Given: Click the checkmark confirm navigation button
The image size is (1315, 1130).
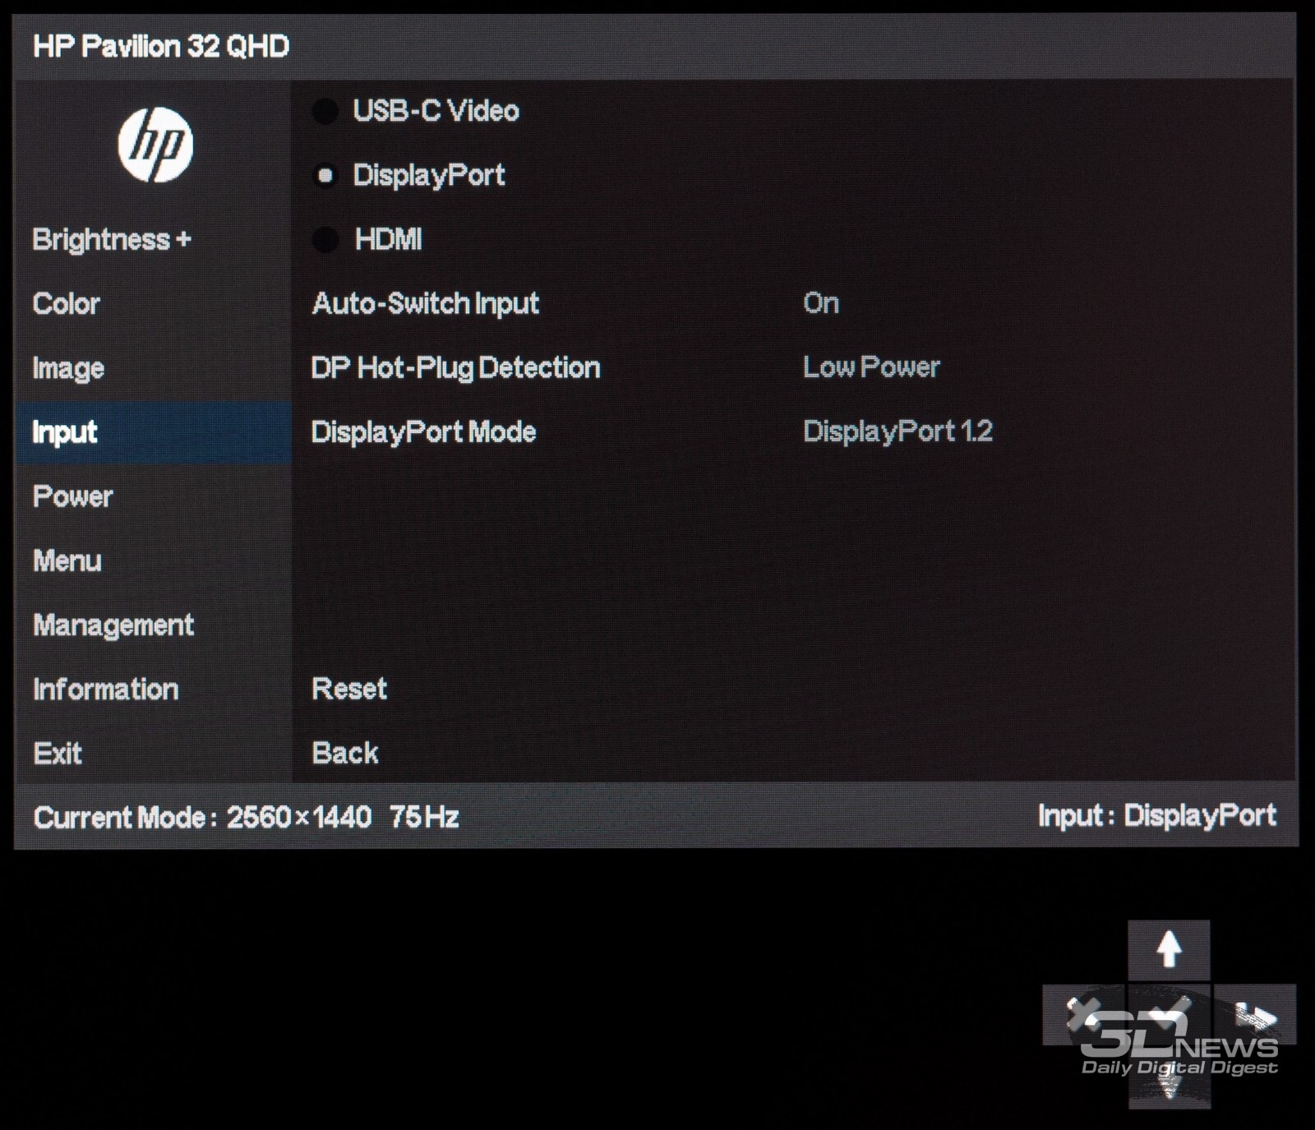Looking at the screenshot, I should [1169, 1014].
